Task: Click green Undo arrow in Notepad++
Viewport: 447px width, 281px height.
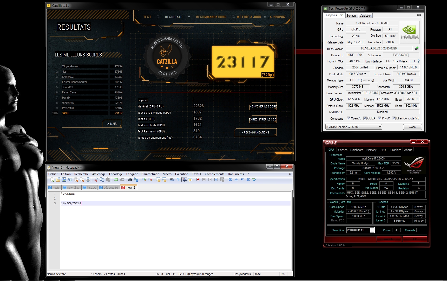Action: (x=116, y=180)
